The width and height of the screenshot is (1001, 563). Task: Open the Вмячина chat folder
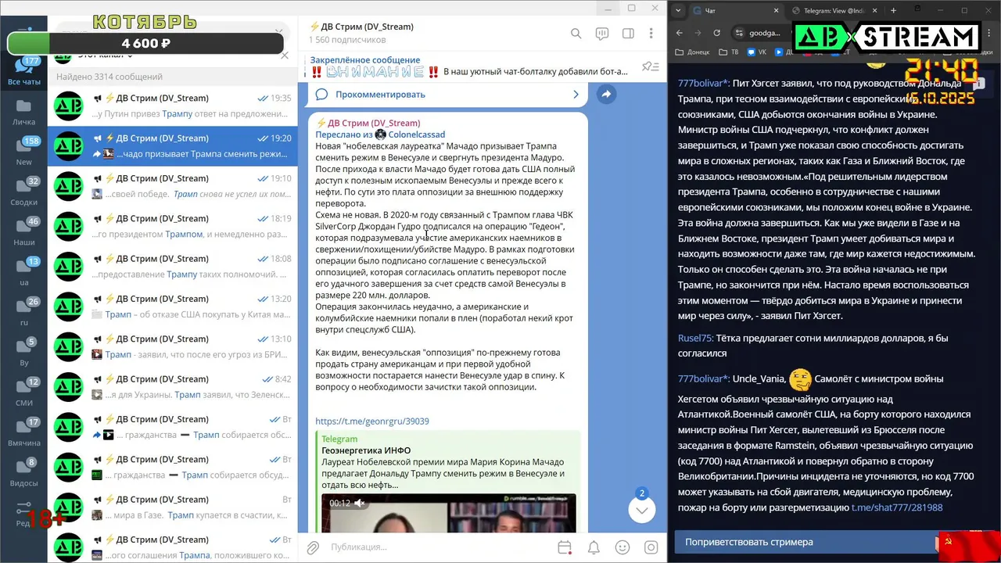(24, 432)
